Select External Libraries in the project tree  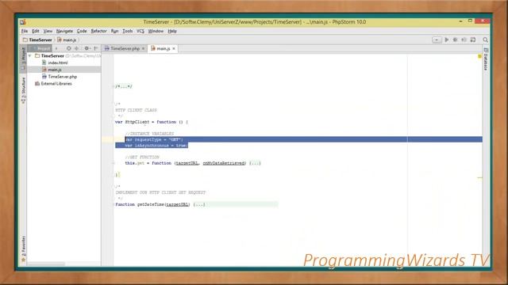56,84
